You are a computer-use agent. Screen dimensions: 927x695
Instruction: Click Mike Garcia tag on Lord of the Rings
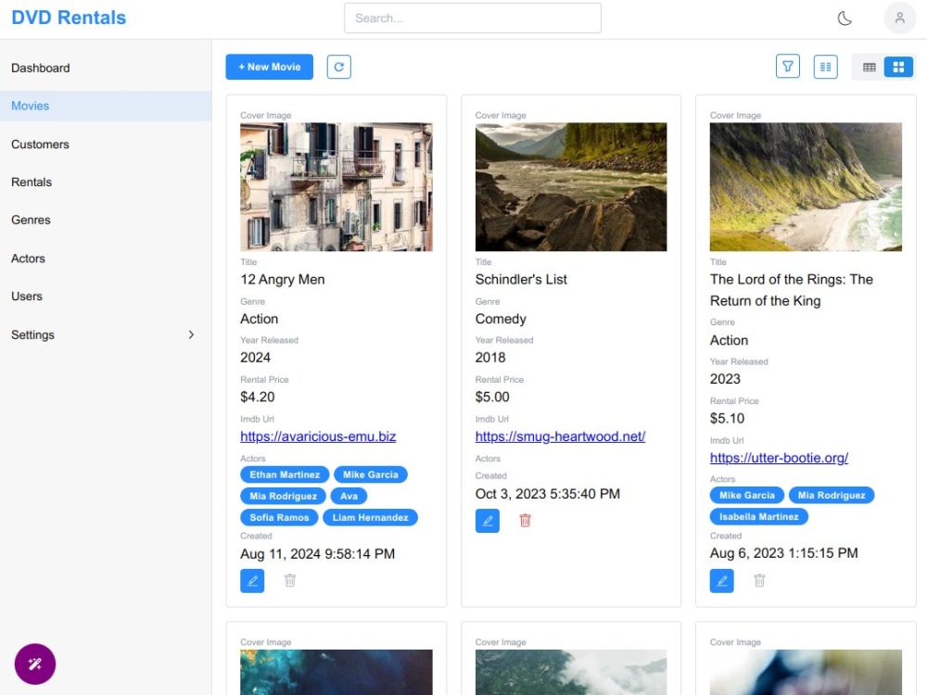tap(746, 495)
